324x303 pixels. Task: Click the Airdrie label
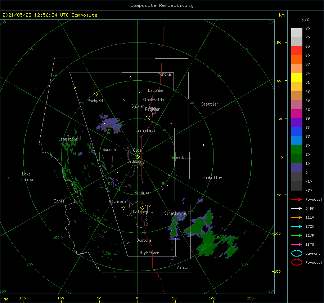tap(142, 192)
